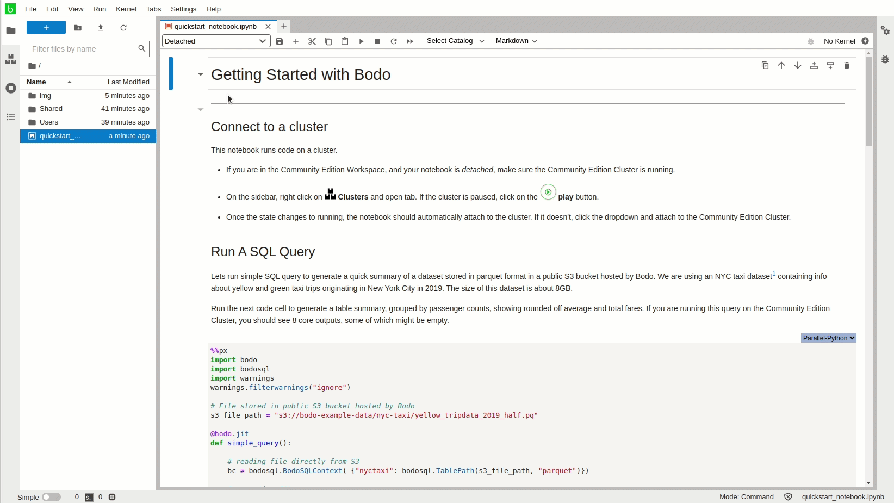Image resolution: width=894 pixels, height=503 pixels.
Task: Change the Parallel-Python cell language selector
Action: 828,338
